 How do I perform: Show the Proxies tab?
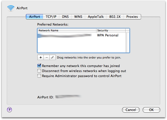(x=132, y=17)
